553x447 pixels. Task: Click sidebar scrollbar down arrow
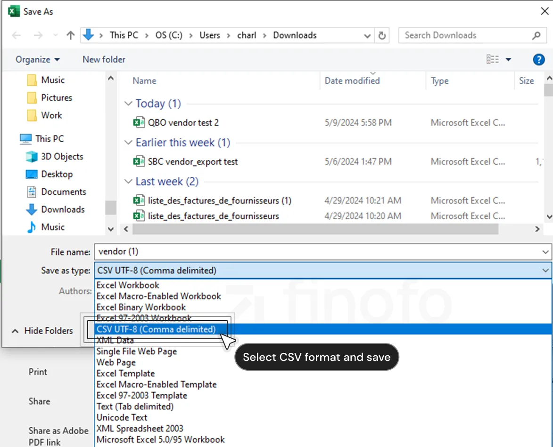(x=111, y=229)
